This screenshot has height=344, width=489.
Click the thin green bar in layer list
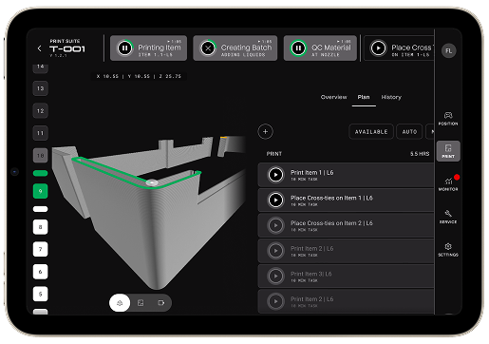click(40, 173)
